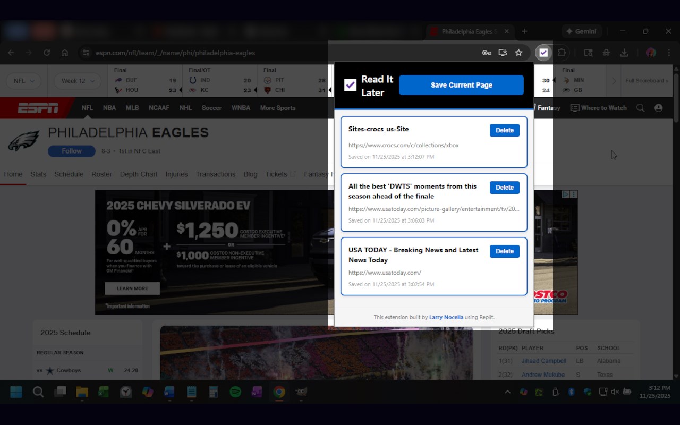
Task: Launch Excel from the taskbar
Action: pos(104,392)
